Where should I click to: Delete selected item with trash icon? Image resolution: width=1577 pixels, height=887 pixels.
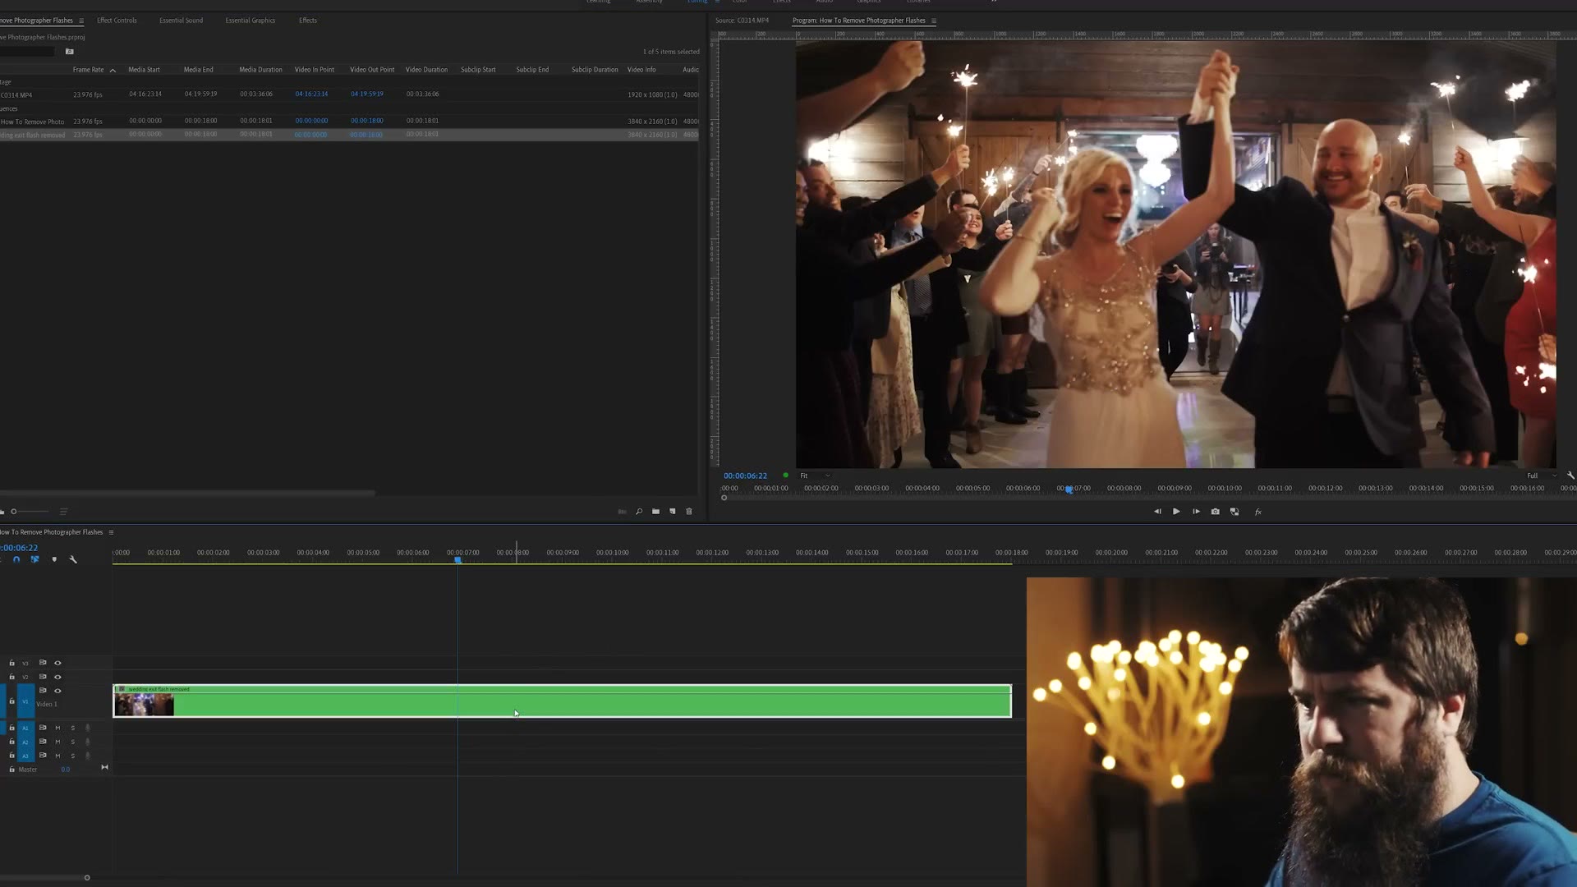[x=689, y=512]
